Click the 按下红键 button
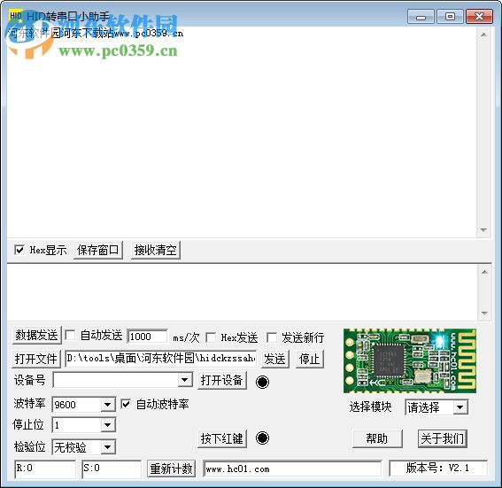The width and height of the screenshot is (502, 488). coord(222,438)
